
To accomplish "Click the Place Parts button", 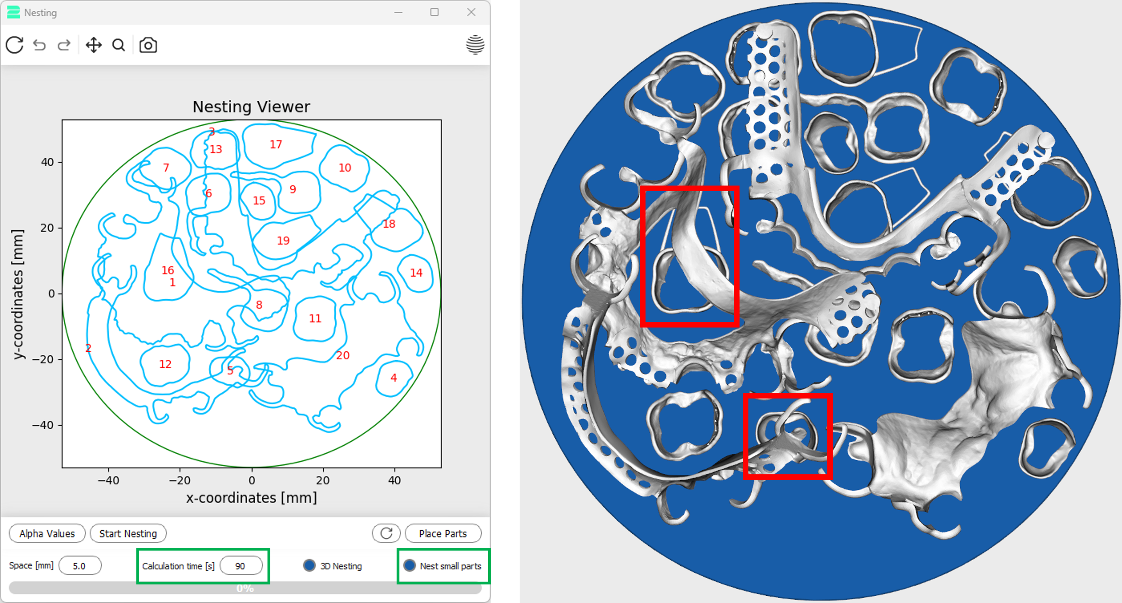I will click(443, 533).
